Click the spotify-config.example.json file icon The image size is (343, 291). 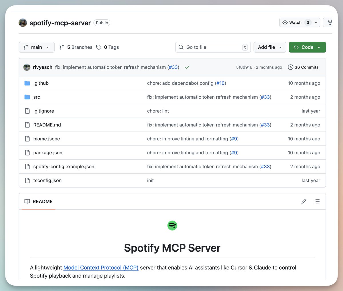pos(27,167)
